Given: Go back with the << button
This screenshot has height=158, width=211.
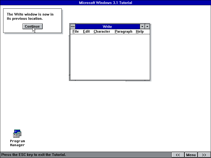Looking at the screenshot, I should pos(178,155).
